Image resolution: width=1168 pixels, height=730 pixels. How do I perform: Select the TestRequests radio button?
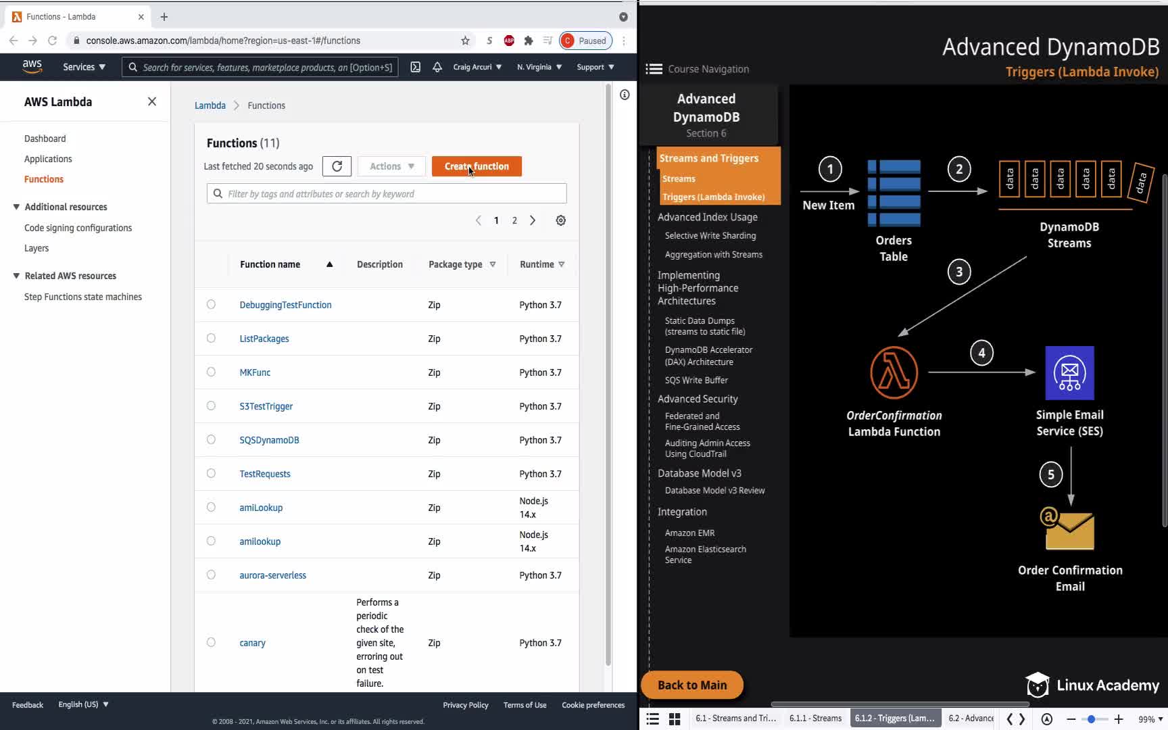click(x=211, y=474)
